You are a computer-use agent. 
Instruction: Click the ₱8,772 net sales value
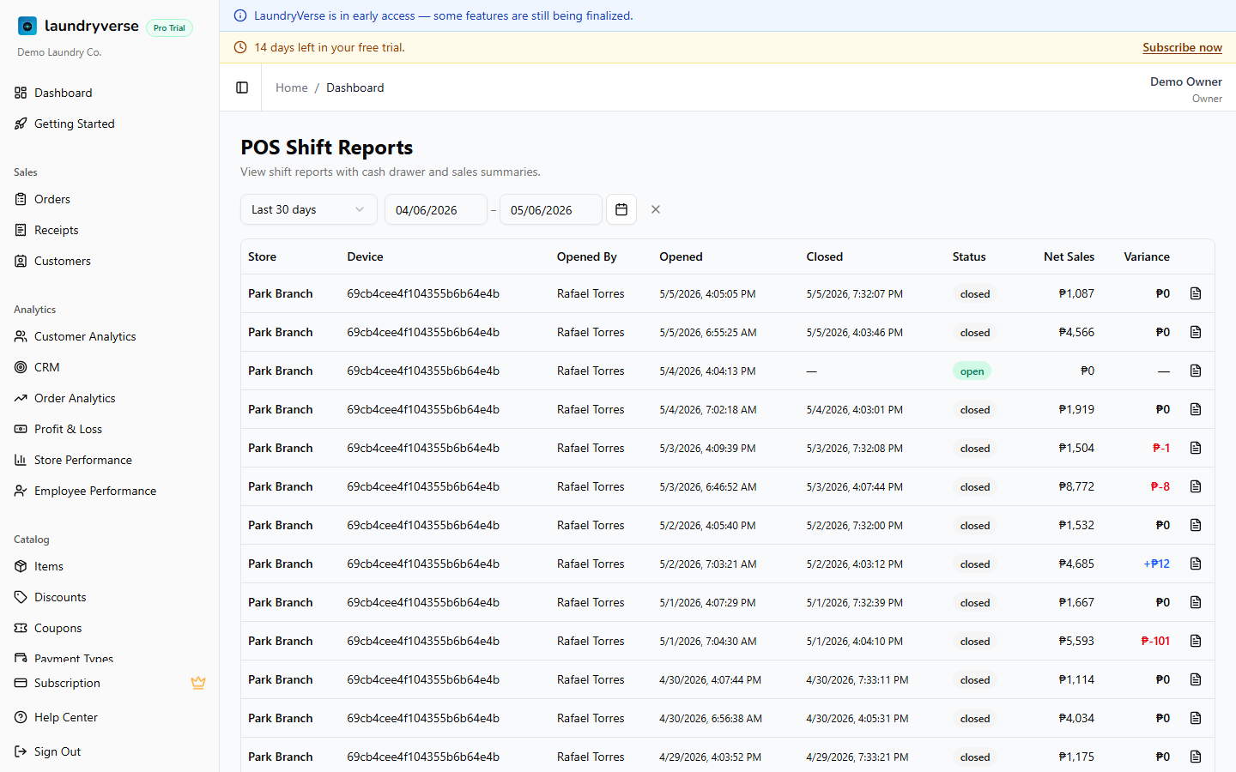point(1076,486)
